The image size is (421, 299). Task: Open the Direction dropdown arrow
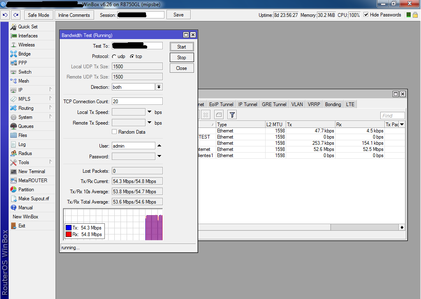point(159,87)
